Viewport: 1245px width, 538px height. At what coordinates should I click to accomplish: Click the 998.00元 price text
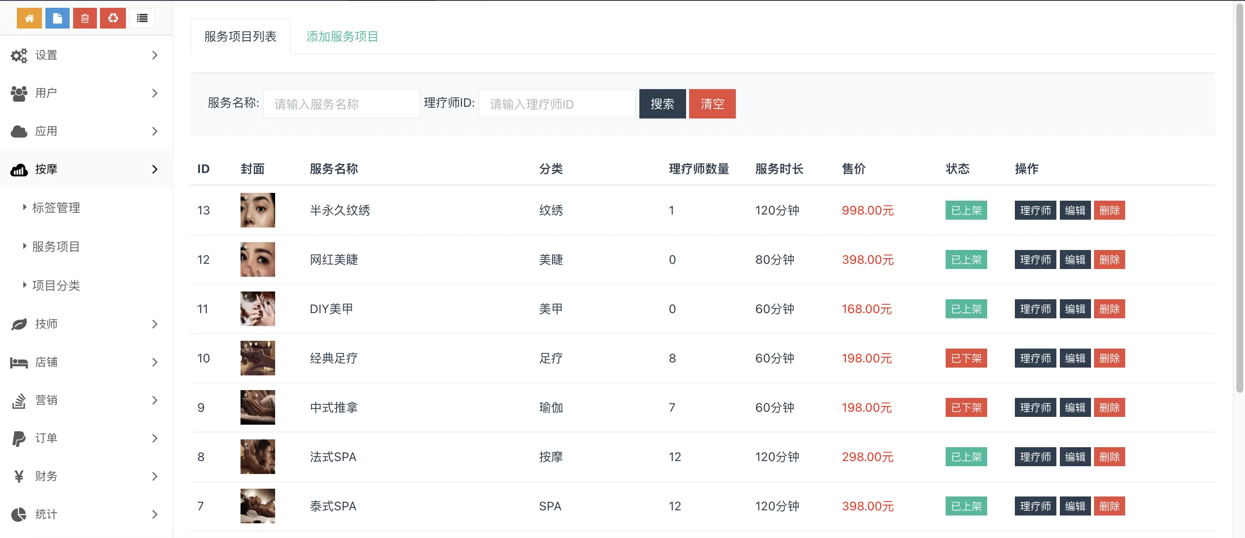click(867, 210)
